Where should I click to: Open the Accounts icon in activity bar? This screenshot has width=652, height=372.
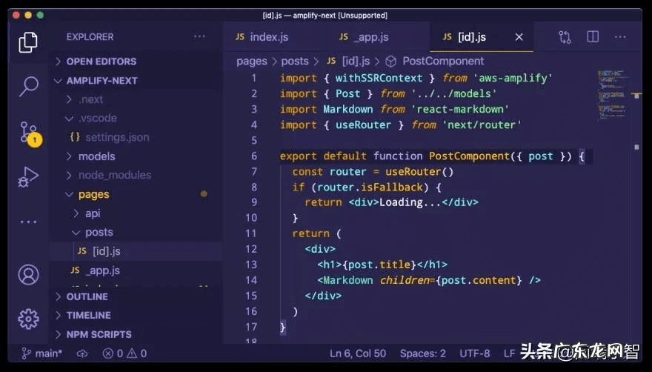[28, 275]
